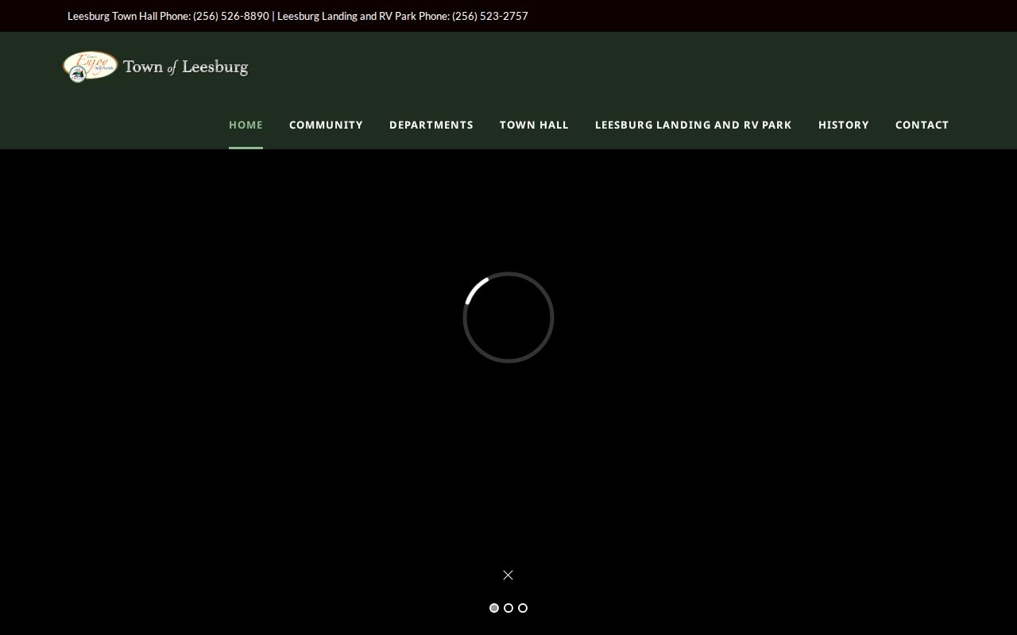The height and width of the screenshot is (635, 1017).
Task: Click the loading spinner circle
Action: click(508, 317)
